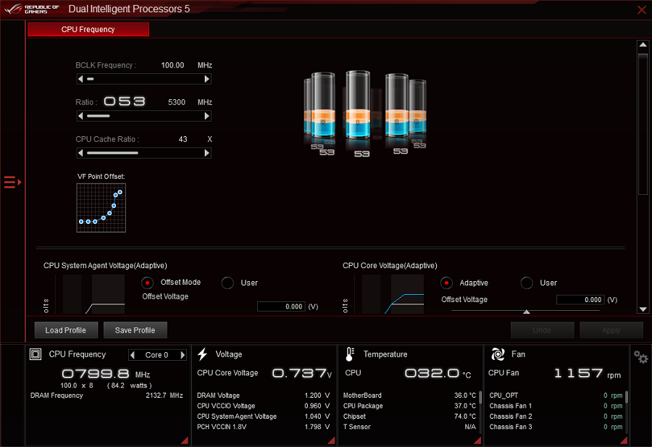Screen dimensions: 652x447
Task: Click the Chassis Fan 1 row
Action: tap(556, 406)
